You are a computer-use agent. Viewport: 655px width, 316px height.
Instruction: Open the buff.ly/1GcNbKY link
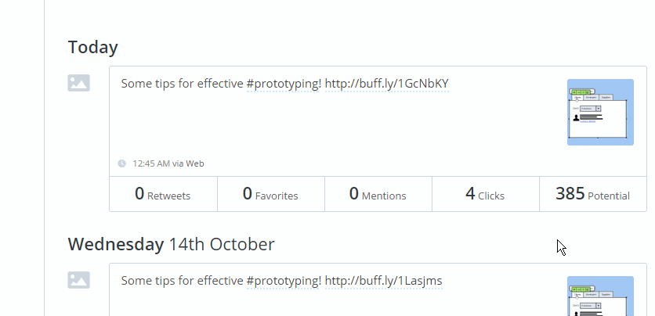[x=387, y=84]
